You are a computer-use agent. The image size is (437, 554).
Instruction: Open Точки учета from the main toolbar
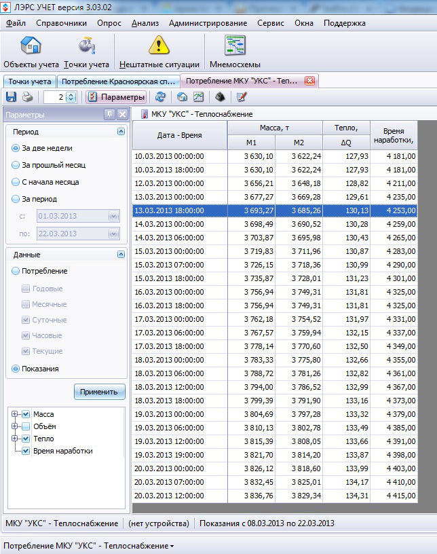point(87,52)
